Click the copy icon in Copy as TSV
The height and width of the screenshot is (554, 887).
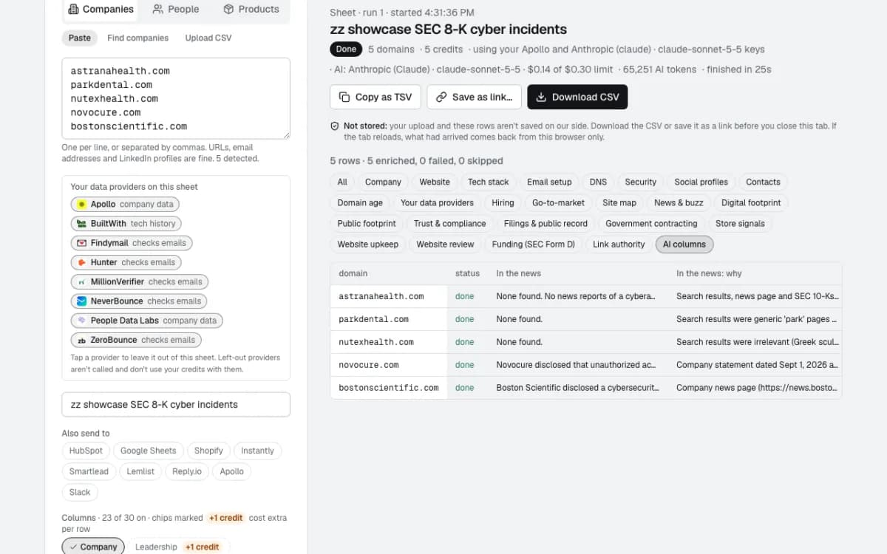pyautogui.click(x=344, y=97)
